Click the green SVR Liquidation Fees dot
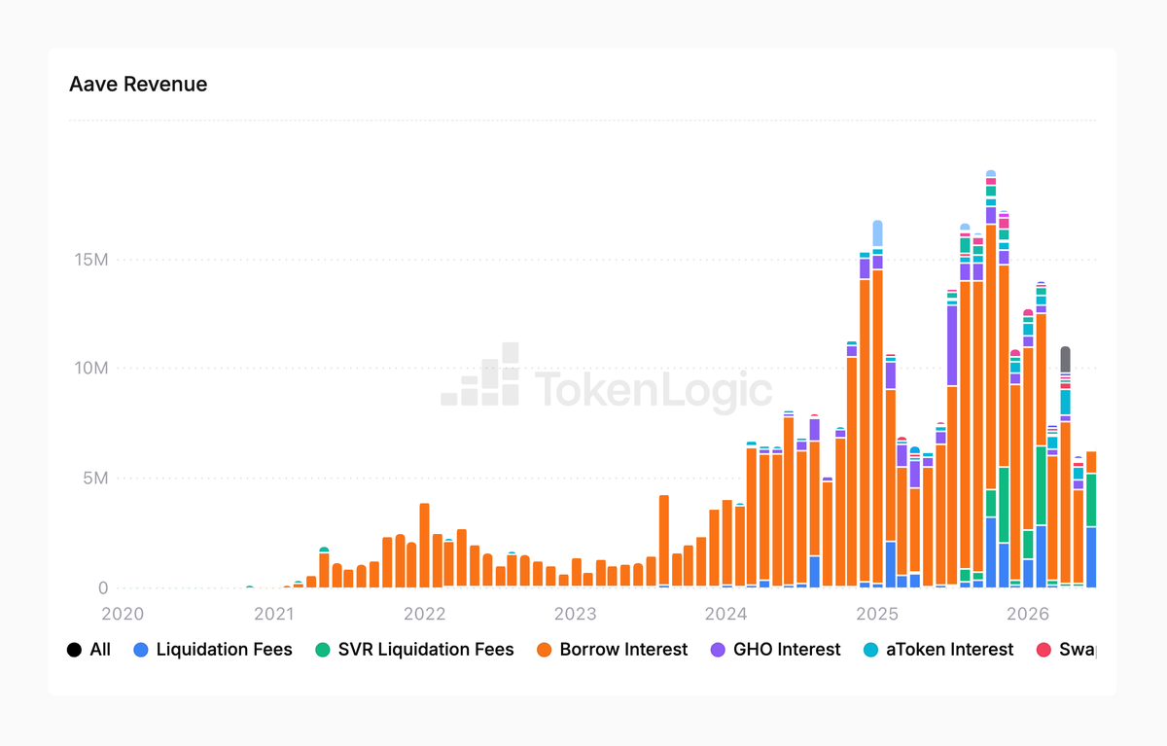1167x746 pixels. pyautogui.click(x=323, y=650)
